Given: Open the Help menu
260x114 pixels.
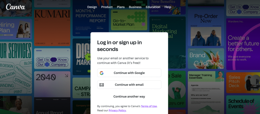Looking at the screenshot, I should coord(168,7).
